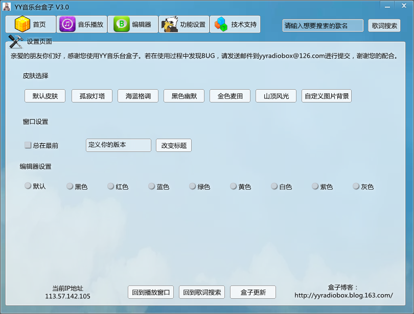The height and width of the screenshot is (314, 414).
Task: Select the 紫色 editor color option
Action: pos(315,187)
